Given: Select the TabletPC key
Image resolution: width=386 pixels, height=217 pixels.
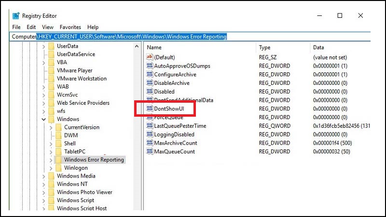Looking at the screenshot, I should tap(75, 151).
